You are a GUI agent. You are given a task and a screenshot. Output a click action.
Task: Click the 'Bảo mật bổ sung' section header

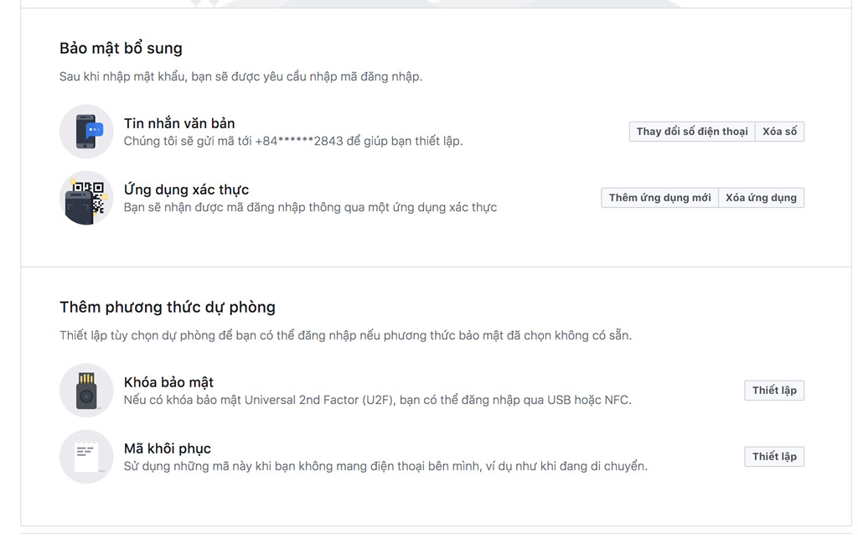121,48
